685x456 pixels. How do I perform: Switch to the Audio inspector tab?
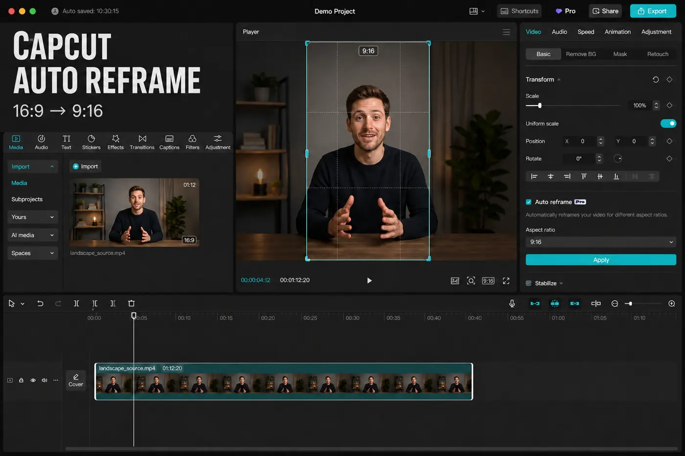tap(559, 32)
